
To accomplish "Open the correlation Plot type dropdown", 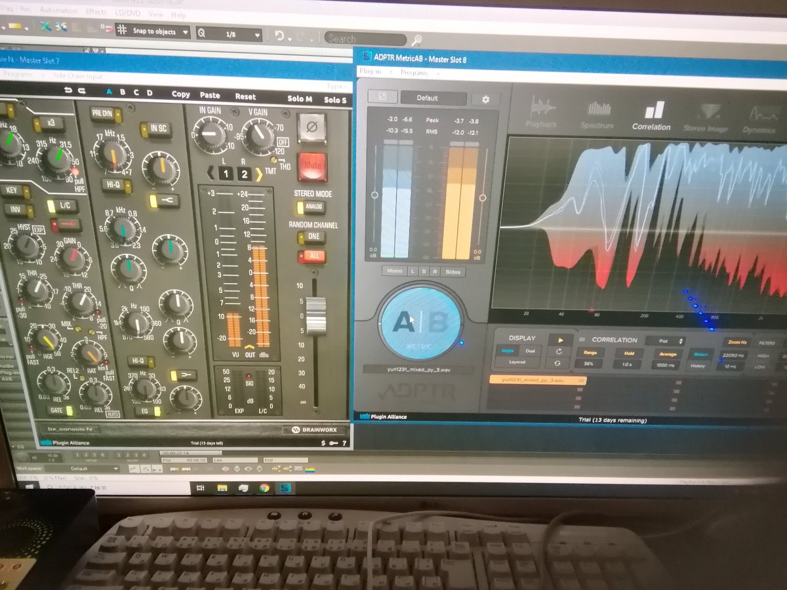I will pyautogui.click(x=666, y=342).
